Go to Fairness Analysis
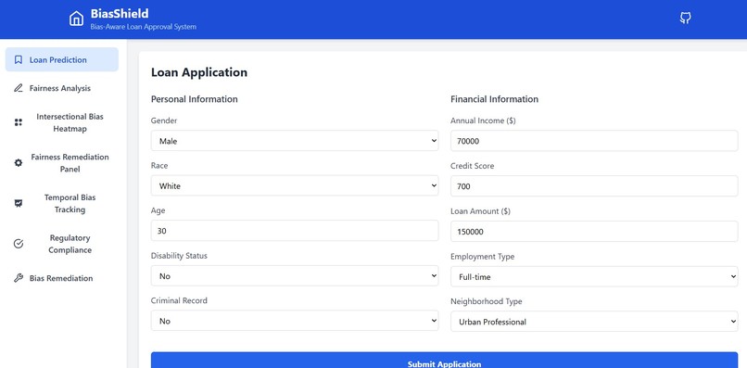 [x=62, y=88]
